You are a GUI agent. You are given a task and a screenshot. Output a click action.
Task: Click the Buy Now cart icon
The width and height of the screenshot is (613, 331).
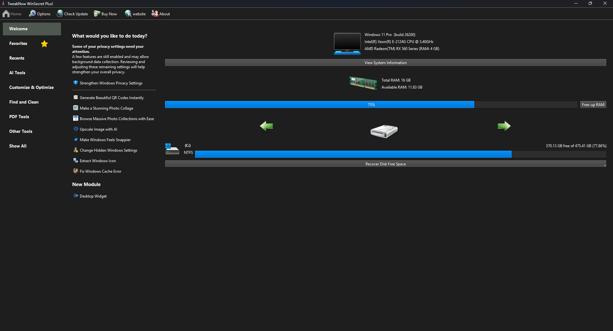[97, 13]
